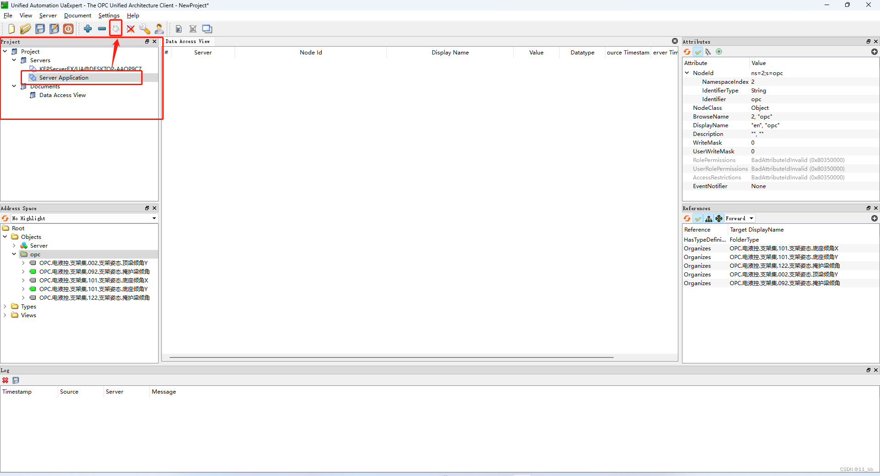The width and height of the screenshot is (880, 476).
Task: Expand OPC.电液控.支架集.002 node
Action: pyautogui.click(x=23, y=263)
